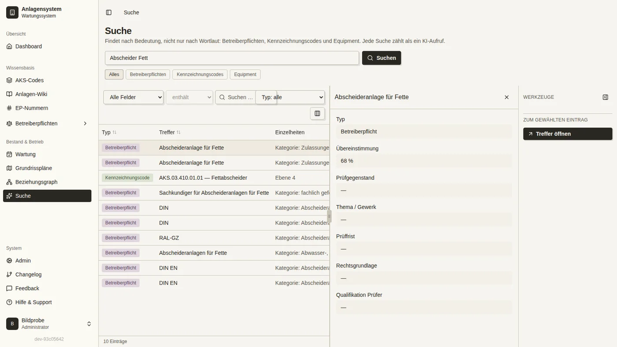Click the Treffer öffnen button
The image size is (617, 347).
[568, 134]
